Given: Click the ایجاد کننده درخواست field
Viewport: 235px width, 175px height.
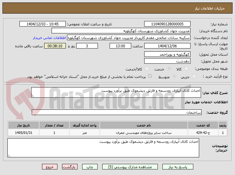Looking at the screenshot, I should pos(129,38).
